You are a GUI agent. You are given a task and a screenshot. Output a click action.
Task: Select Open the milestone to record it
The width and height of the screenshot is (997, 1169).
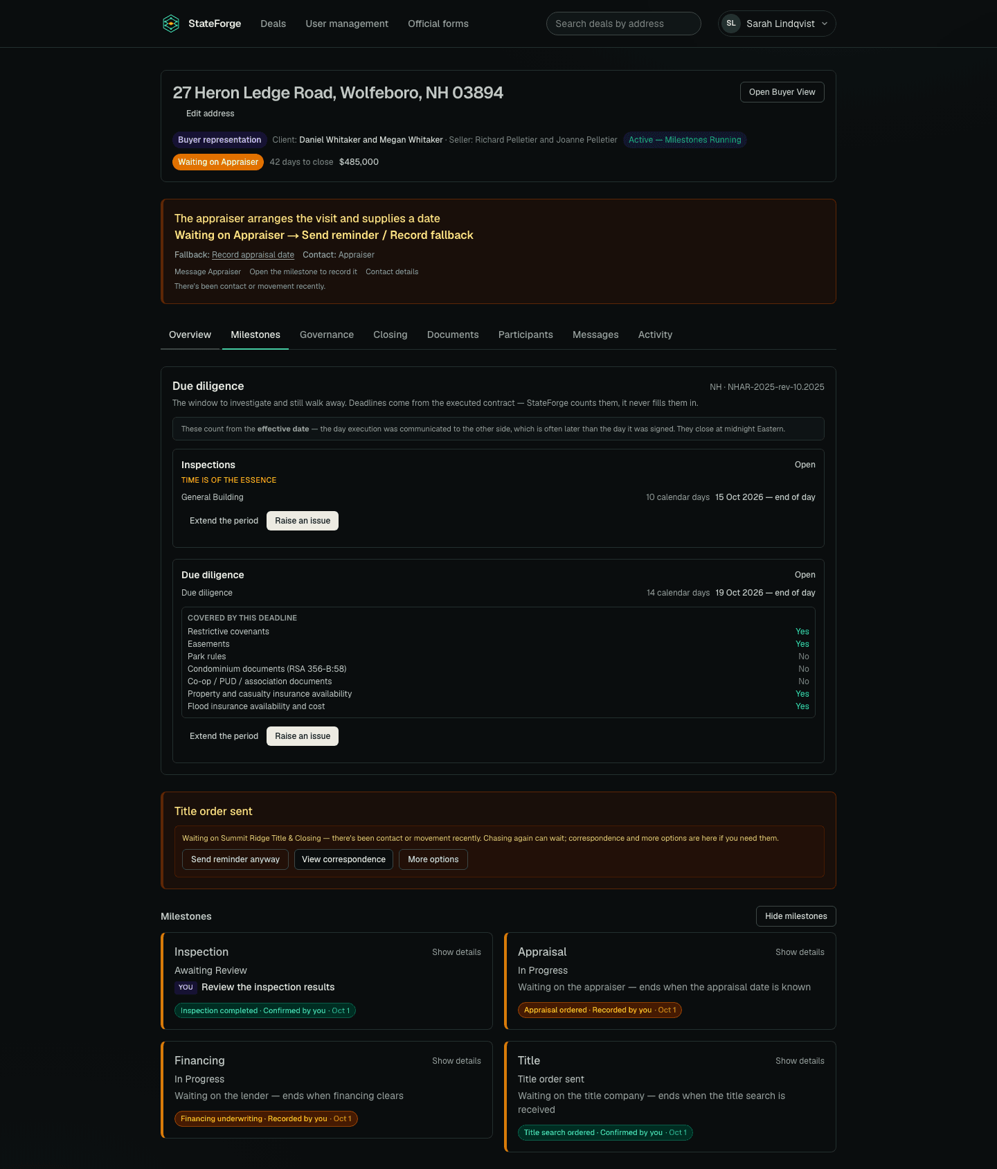coord(303,272)
